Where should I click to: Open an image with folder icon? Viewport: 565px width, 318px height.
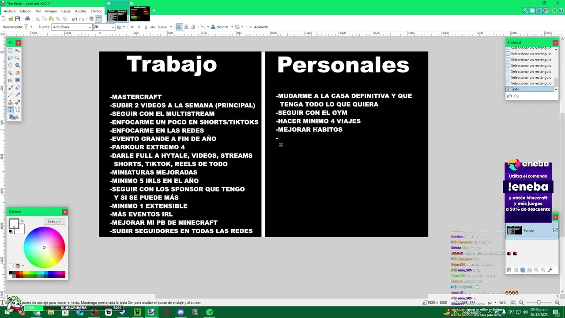11,19
